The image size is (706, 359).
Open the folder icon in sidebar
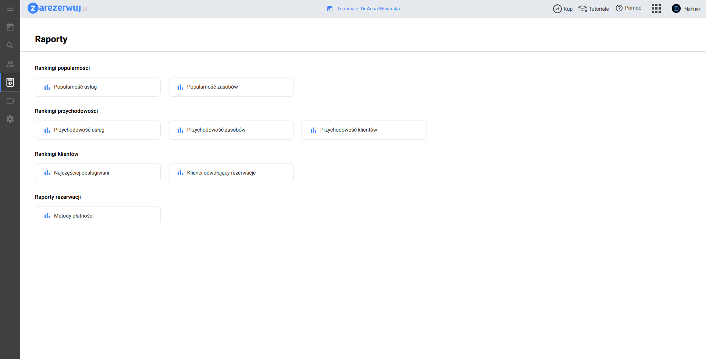pyautogui.click(x=10, y=101)
